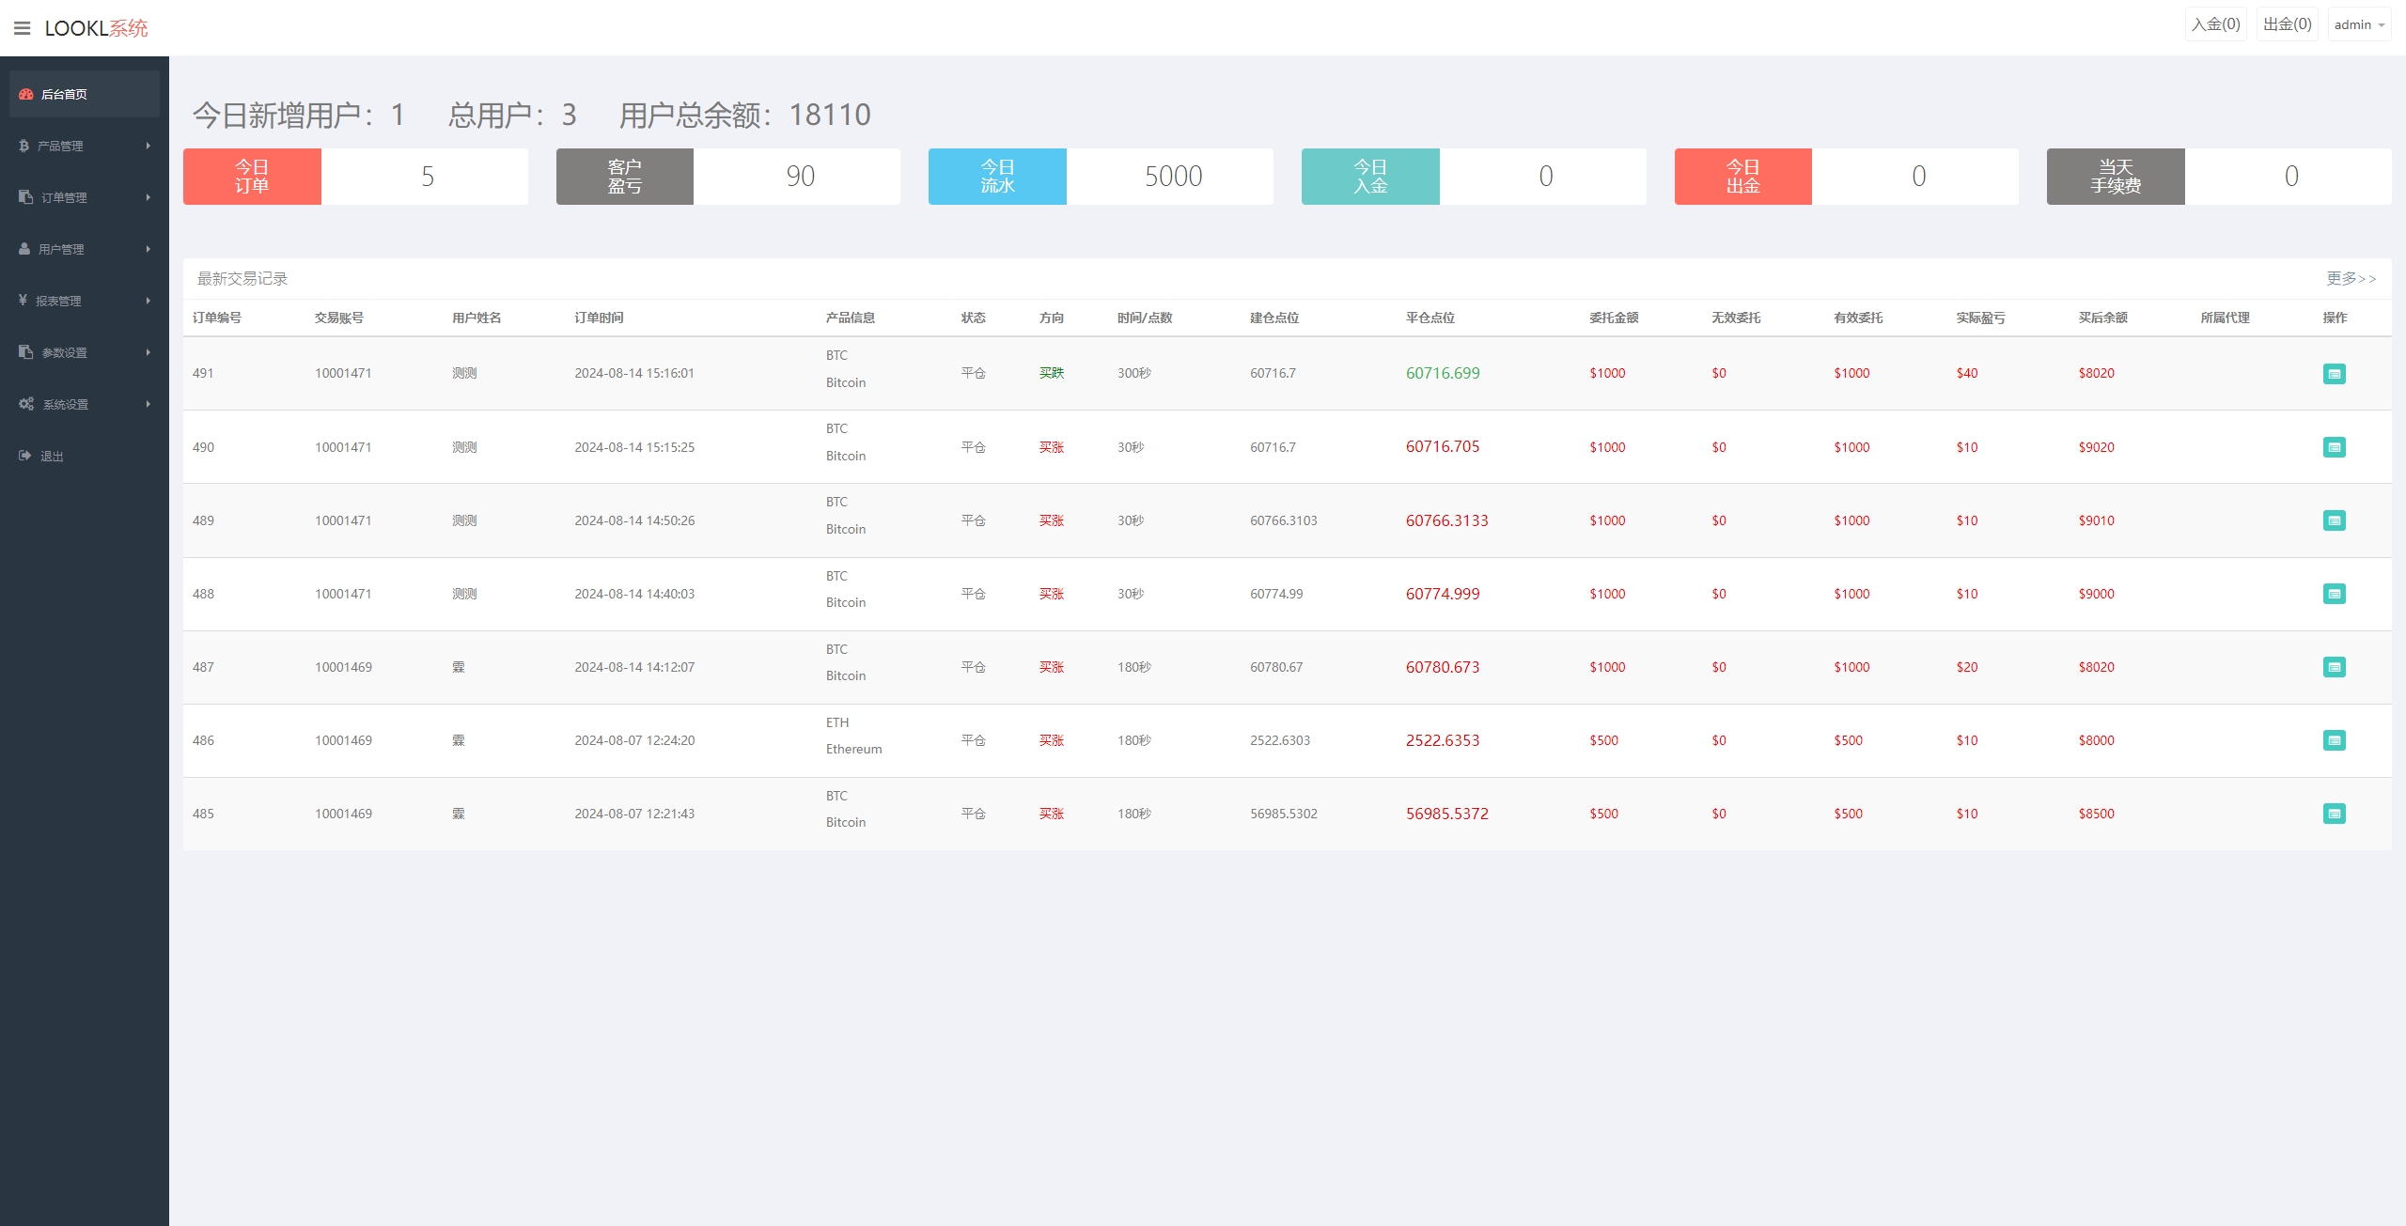The height and width of the screenshot is (1226, 2406).
Task: Click the message icon on order 487
Action: click(x=2334, y=666)
